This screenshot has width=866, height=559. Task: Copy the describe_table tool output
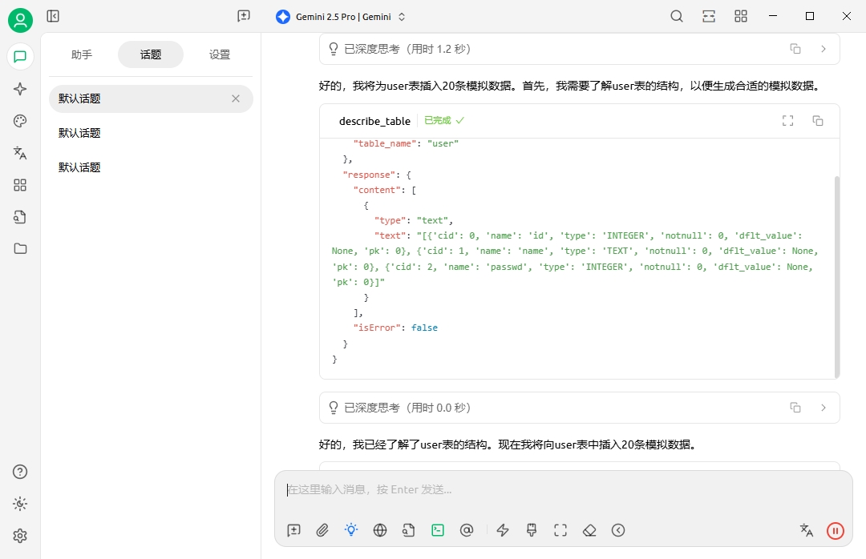pos(818,121)
